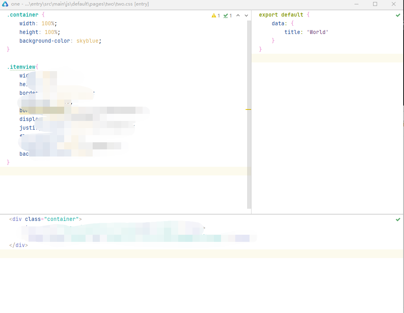Image resolution: width=404 pixels, height=313 pixels.
Task: Click the background-color property line
Action: click(45, 41)
